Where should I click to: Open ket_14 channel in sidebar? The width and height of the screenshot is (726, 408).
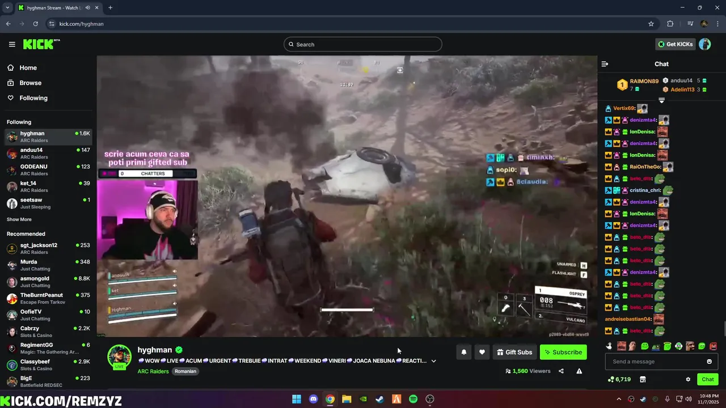click(48, 186)
